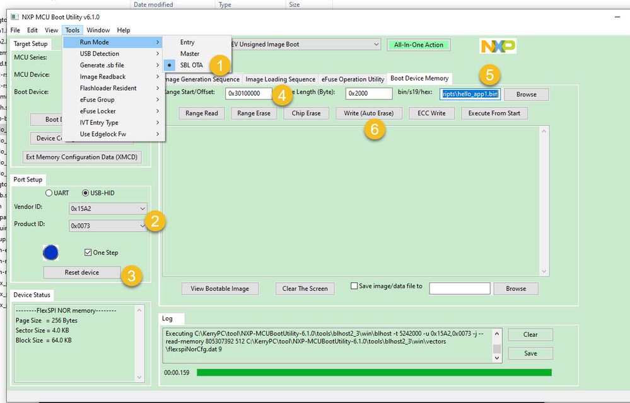Screen dimensions: 630x403
Task: Open the Product ID dropdown
Action: click(108, 226)
